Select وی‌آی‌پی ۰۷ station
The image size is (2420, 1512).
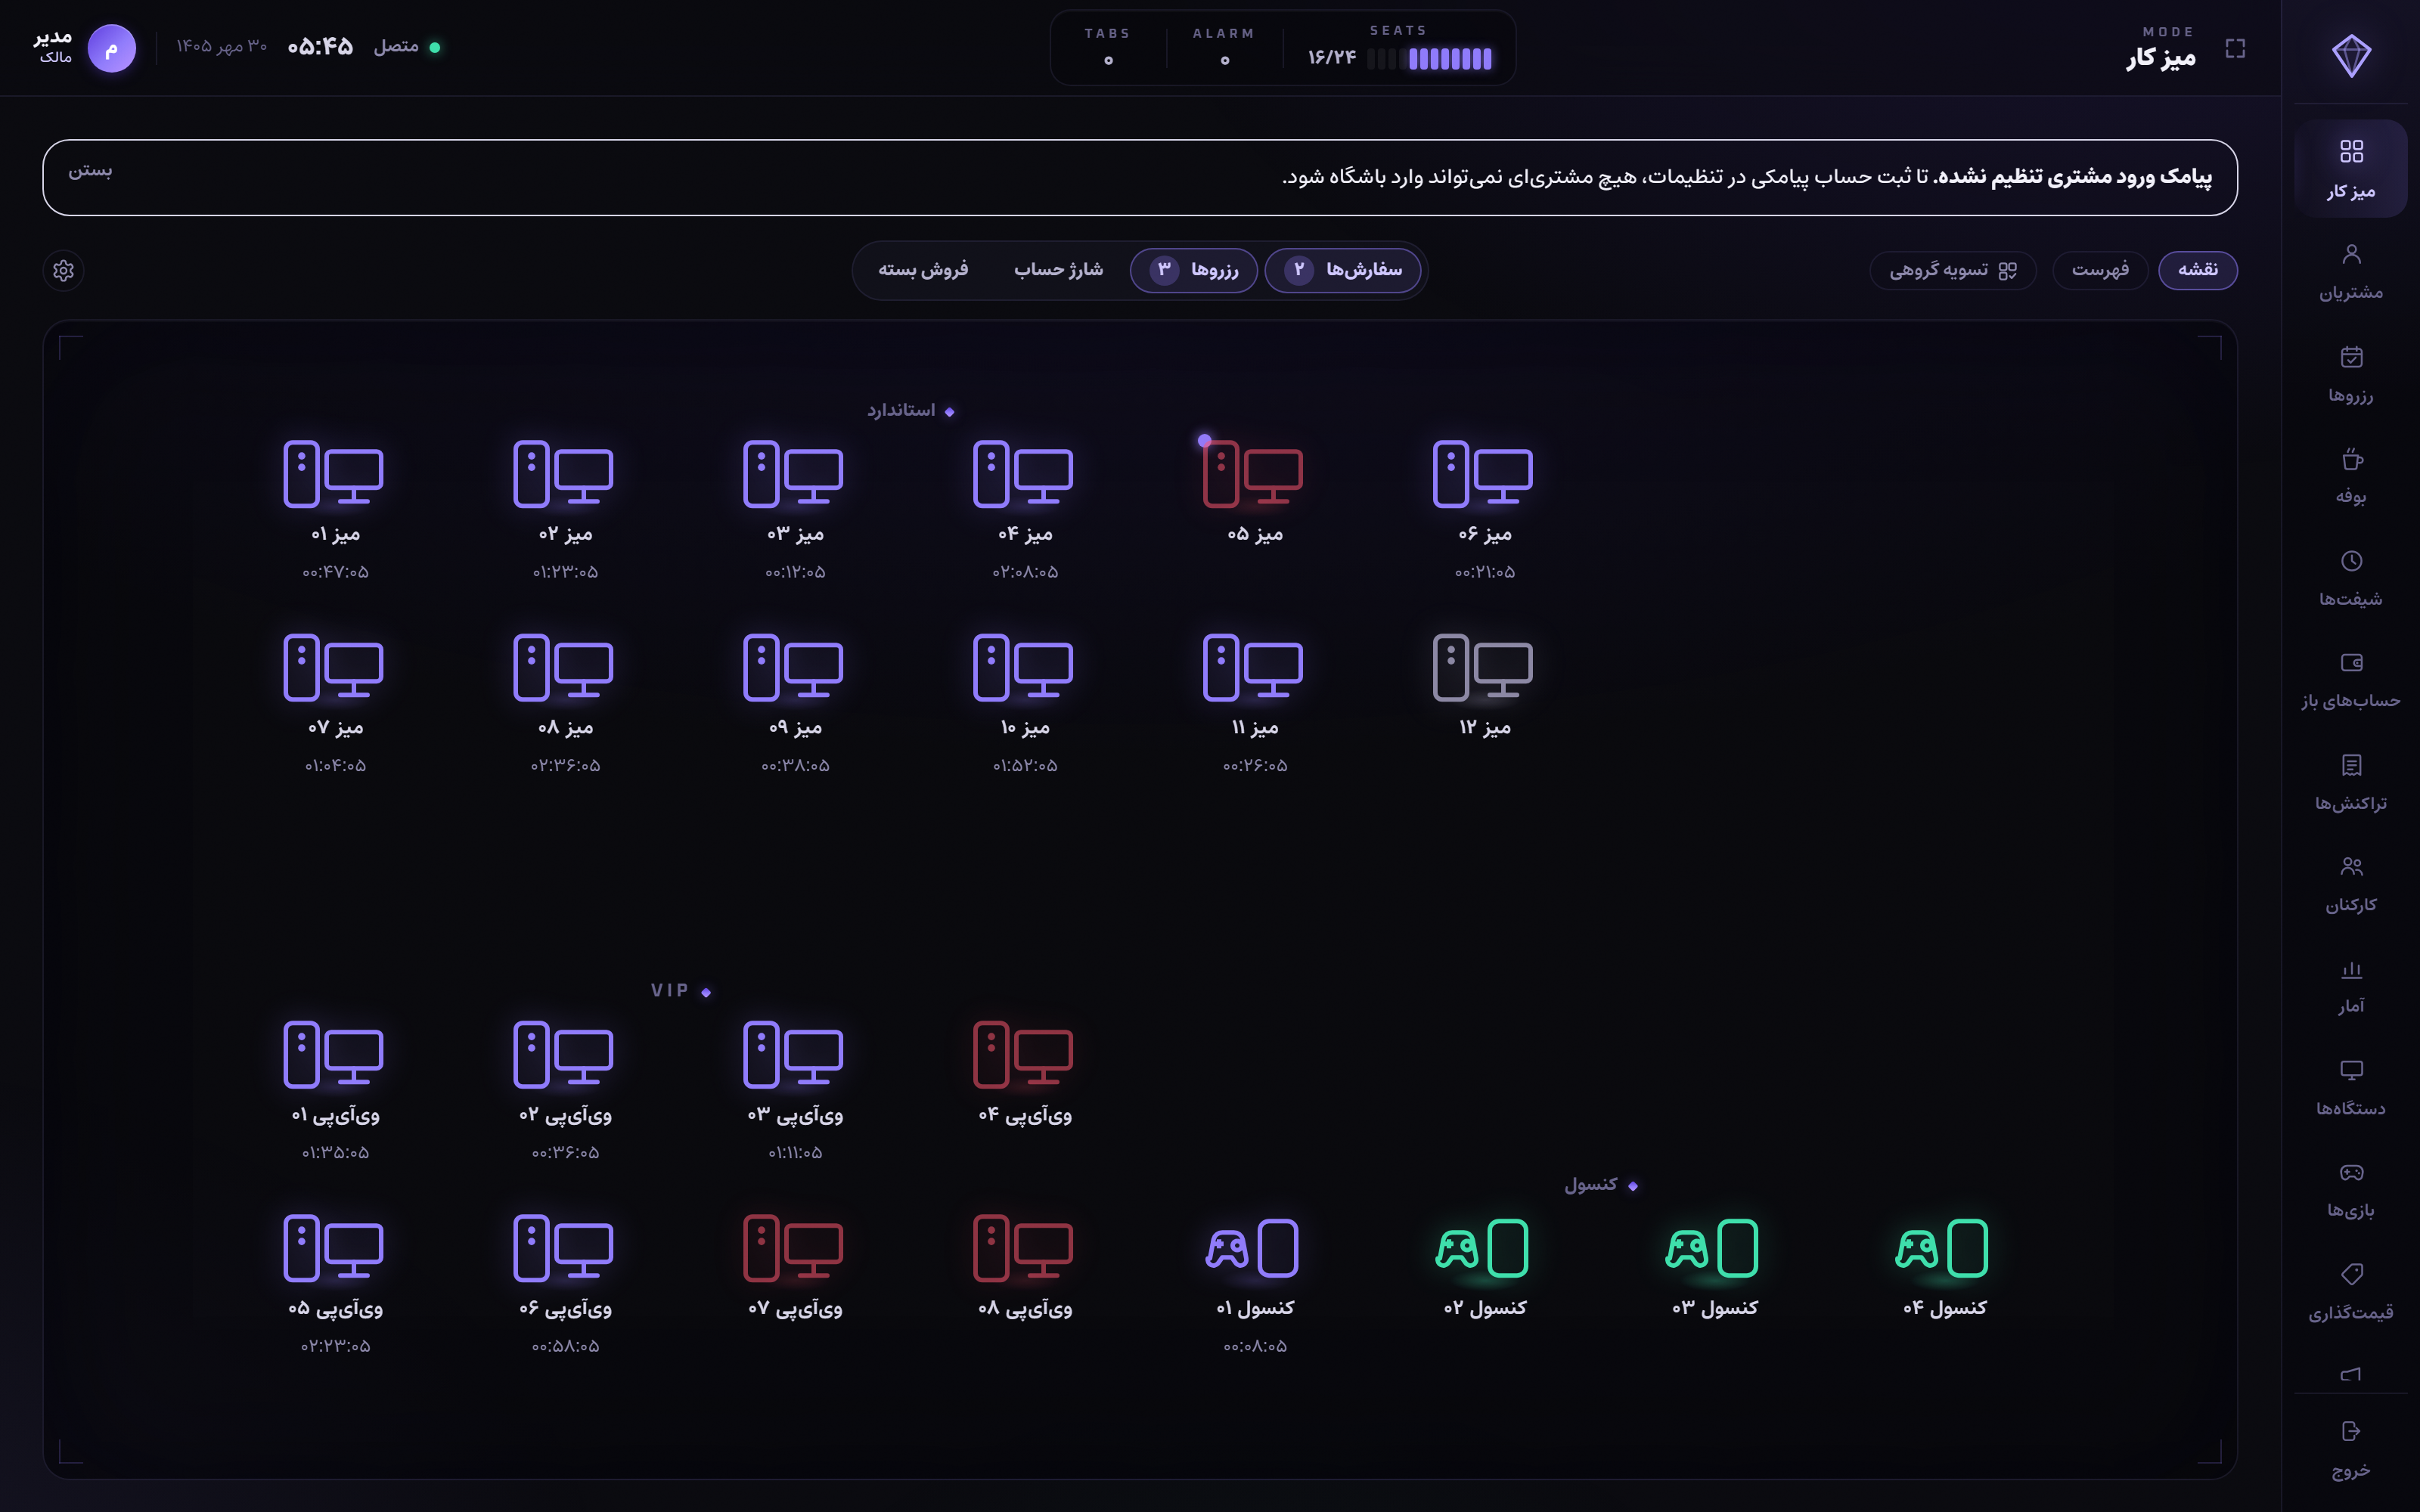(x=795, y=1266)
